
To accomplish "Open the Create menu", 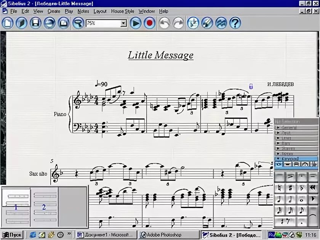I will [54, 11].
